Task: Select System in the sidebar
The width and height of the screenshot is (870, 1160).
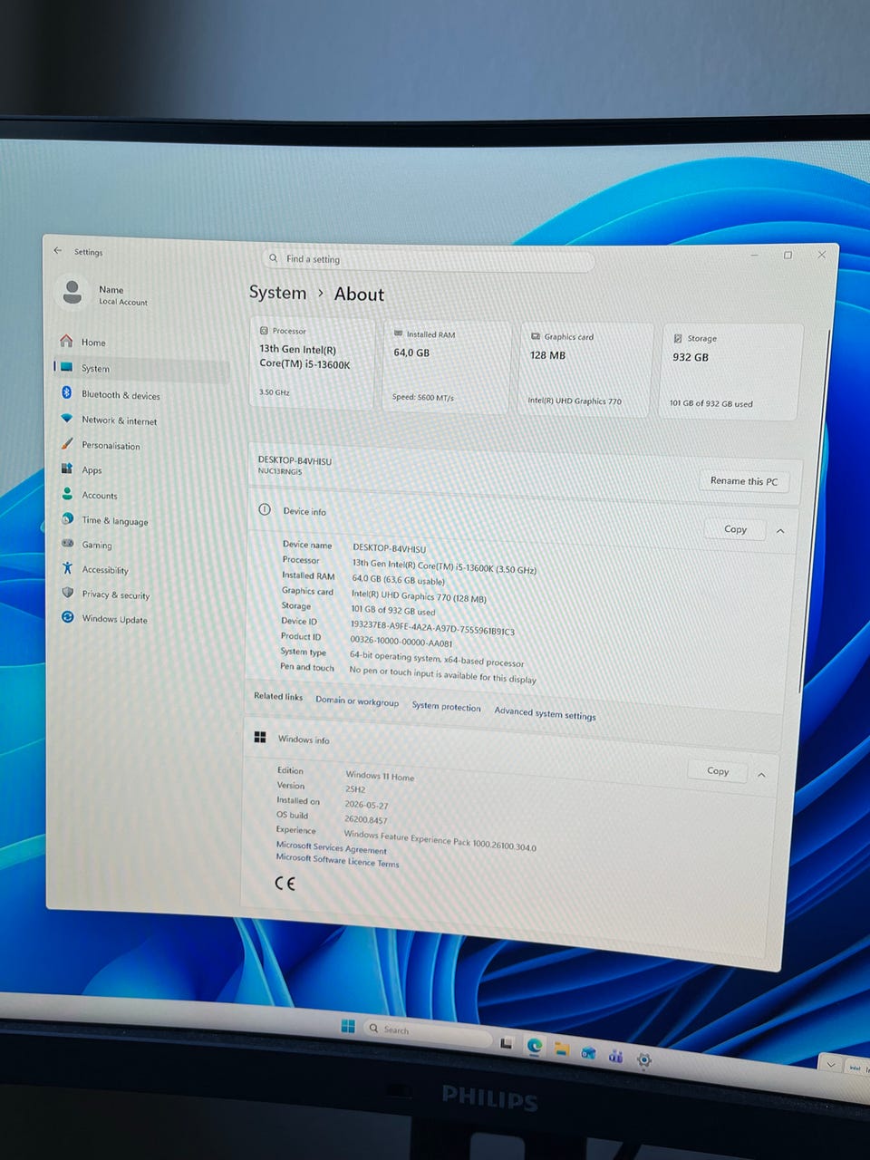Action: pos(140,368)
